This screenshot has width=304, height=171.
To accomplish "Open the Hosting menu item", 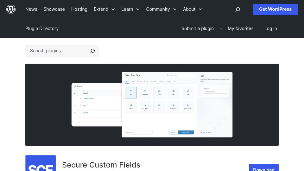I will pos(79,9).
